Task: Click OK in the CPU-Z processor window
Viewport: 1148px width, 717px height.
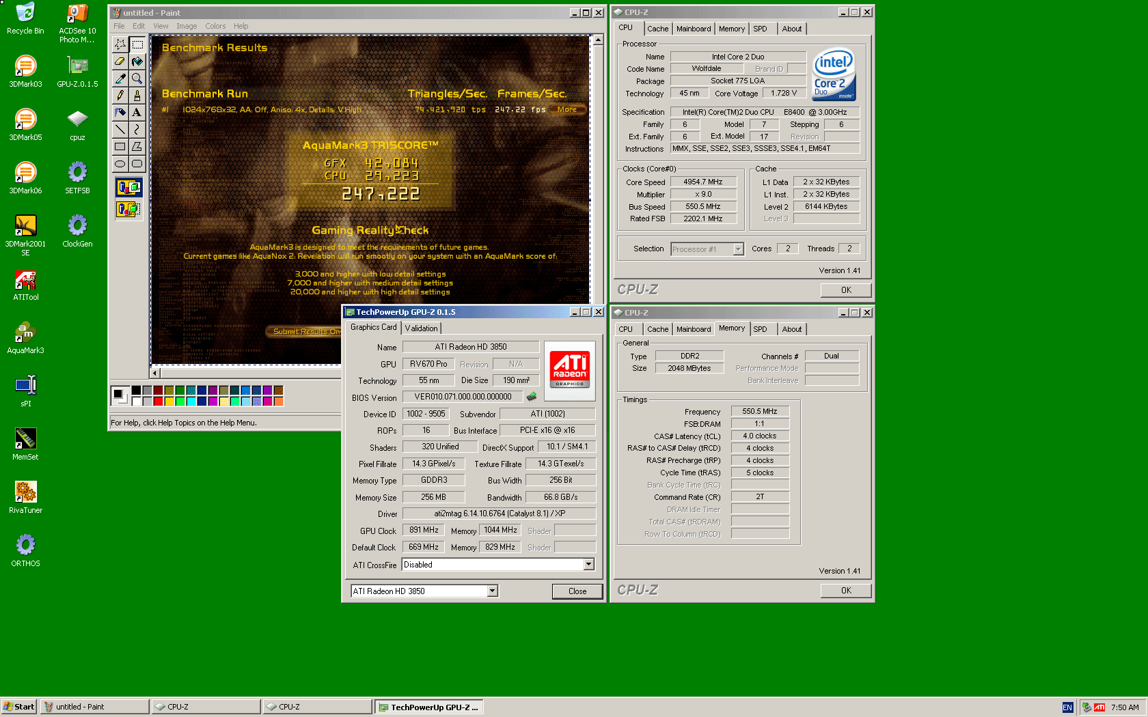Action: pos(846,290)
